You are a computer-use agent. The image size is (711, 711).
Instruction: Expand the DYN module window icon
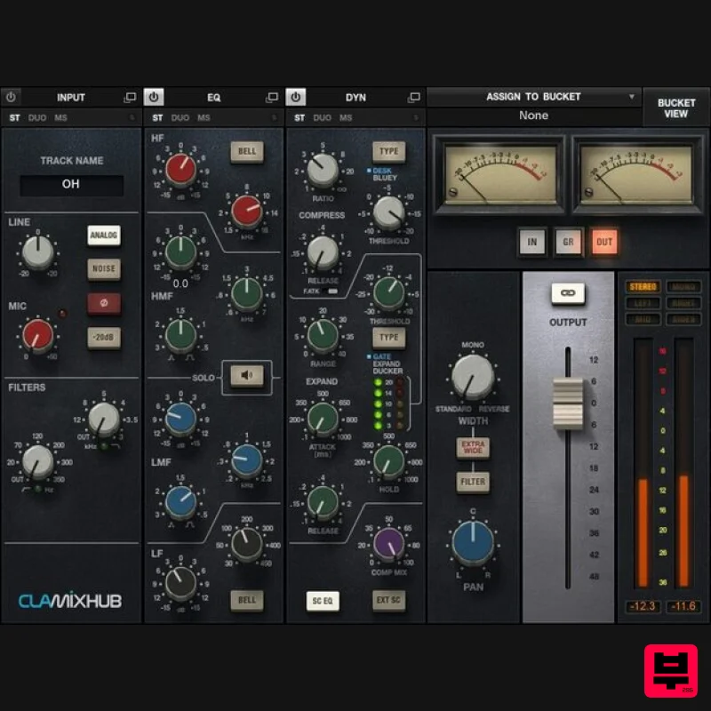414,97
